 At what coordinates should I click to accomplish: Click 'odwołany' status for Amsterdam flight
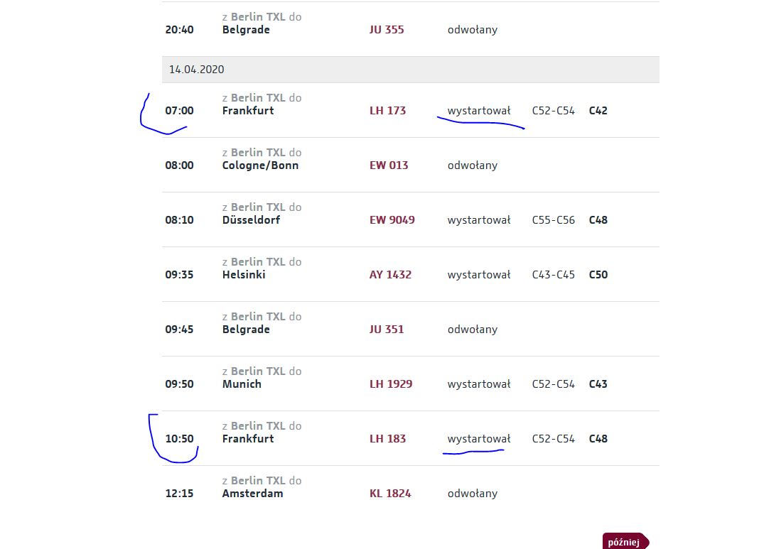tap(473, 493)
